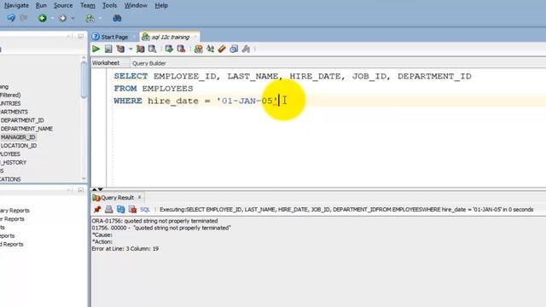546x307 pixels.
Task: Select the _HISTORY table tree row
Action: [x=14, y=162]
